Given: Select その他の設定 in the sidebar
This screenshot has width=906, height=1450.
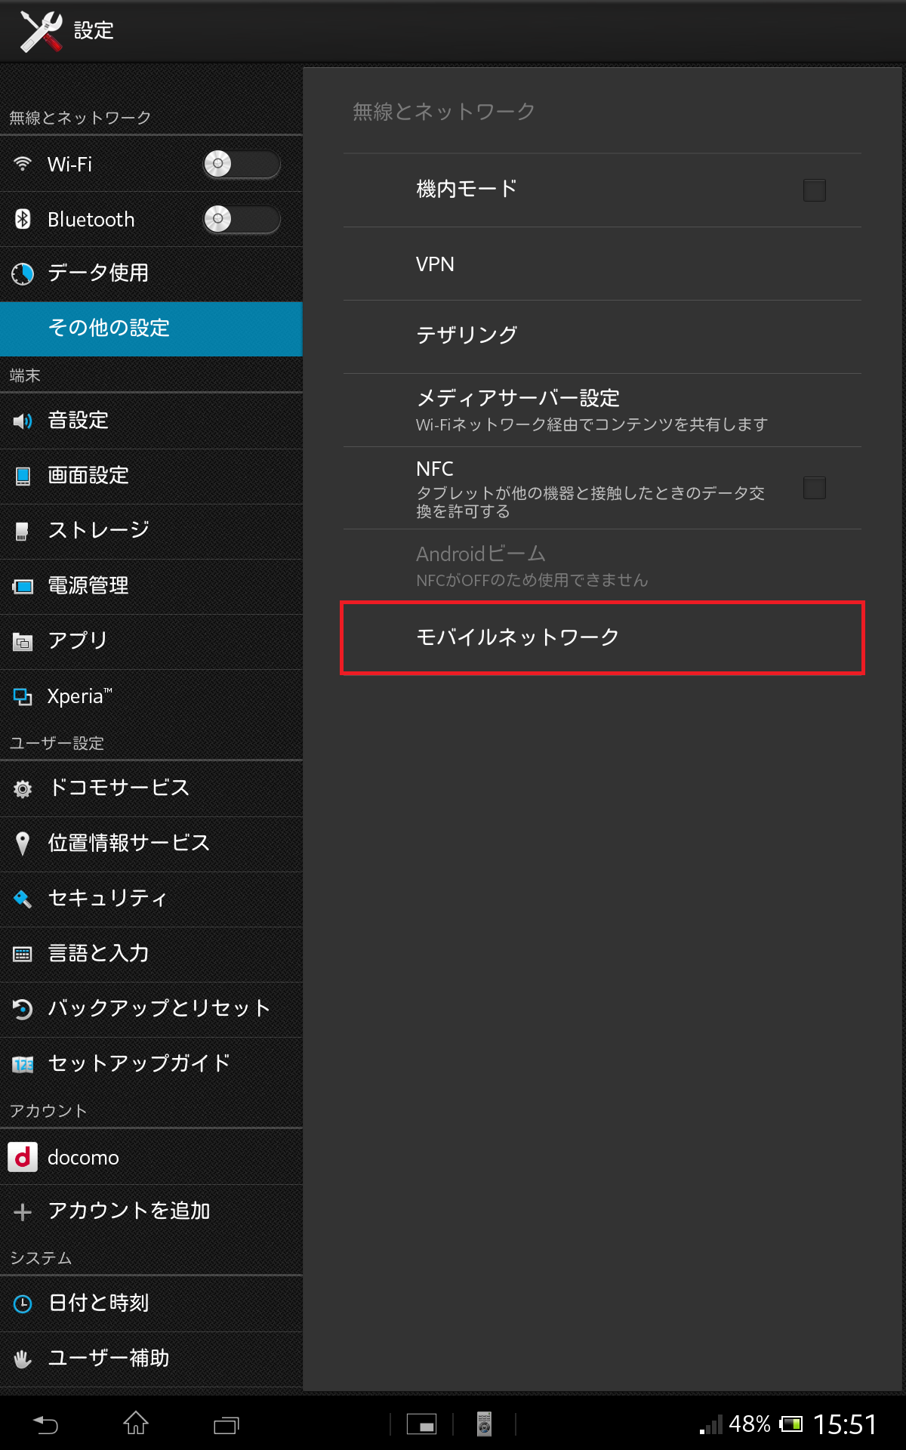Looking at the screenshot, I should point(151,329).
